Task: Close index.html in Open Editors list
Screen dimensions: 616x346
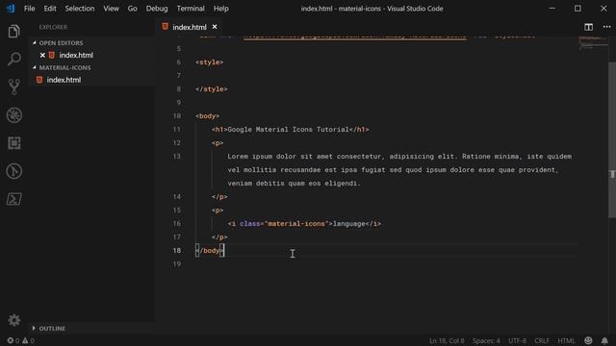Action: click(x=42, y=55)
